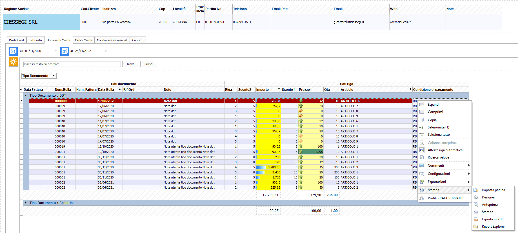Click the Imposta pagina icon
The image size is (518, 233).
(x=476, y=190)
